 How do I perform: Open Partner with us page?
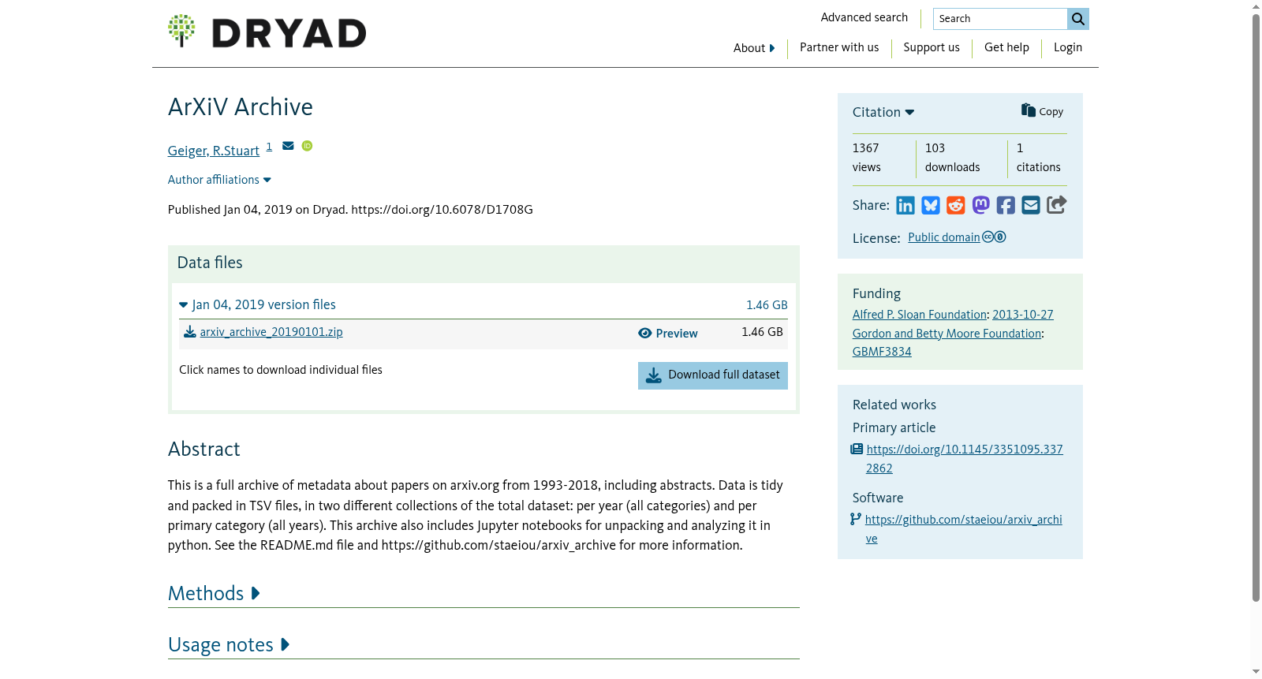(x=839, y=47)
